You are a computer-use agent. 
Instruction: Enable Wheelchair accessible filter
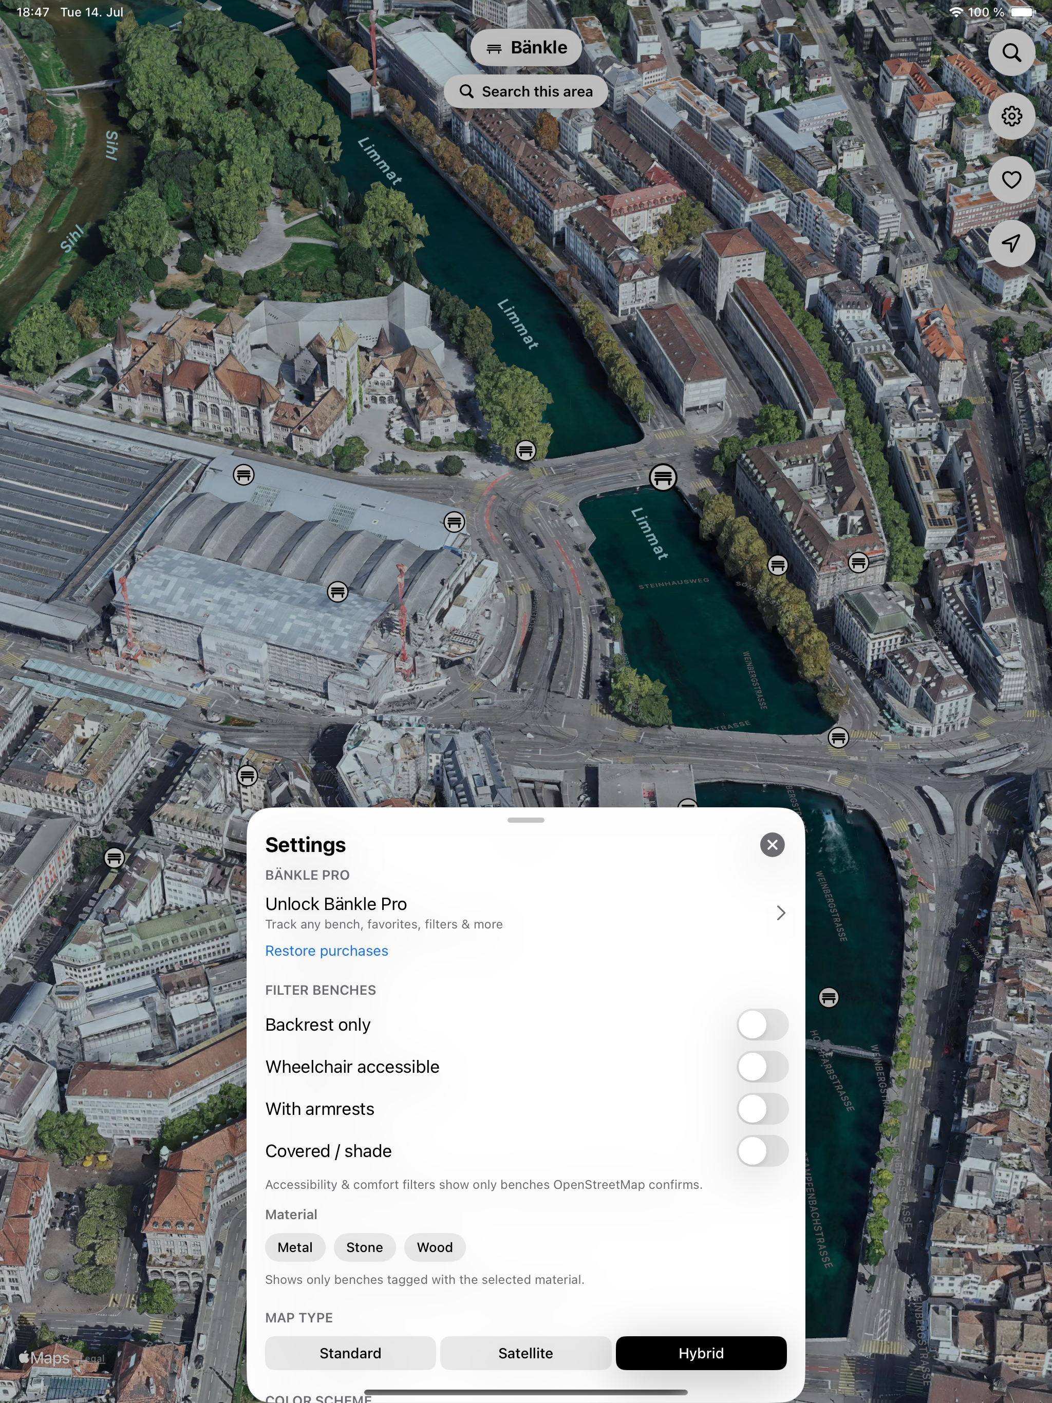click(x=763, y=1067)
